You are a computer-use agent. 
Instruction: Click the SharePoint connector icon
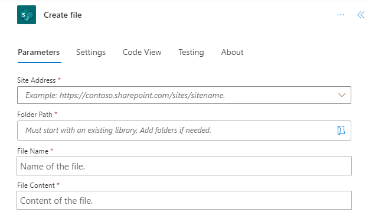27,15
